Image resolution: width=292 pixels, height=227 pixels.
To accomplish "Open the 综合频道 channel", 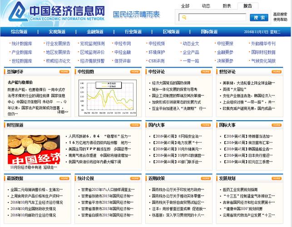I will tap(19, 32).
